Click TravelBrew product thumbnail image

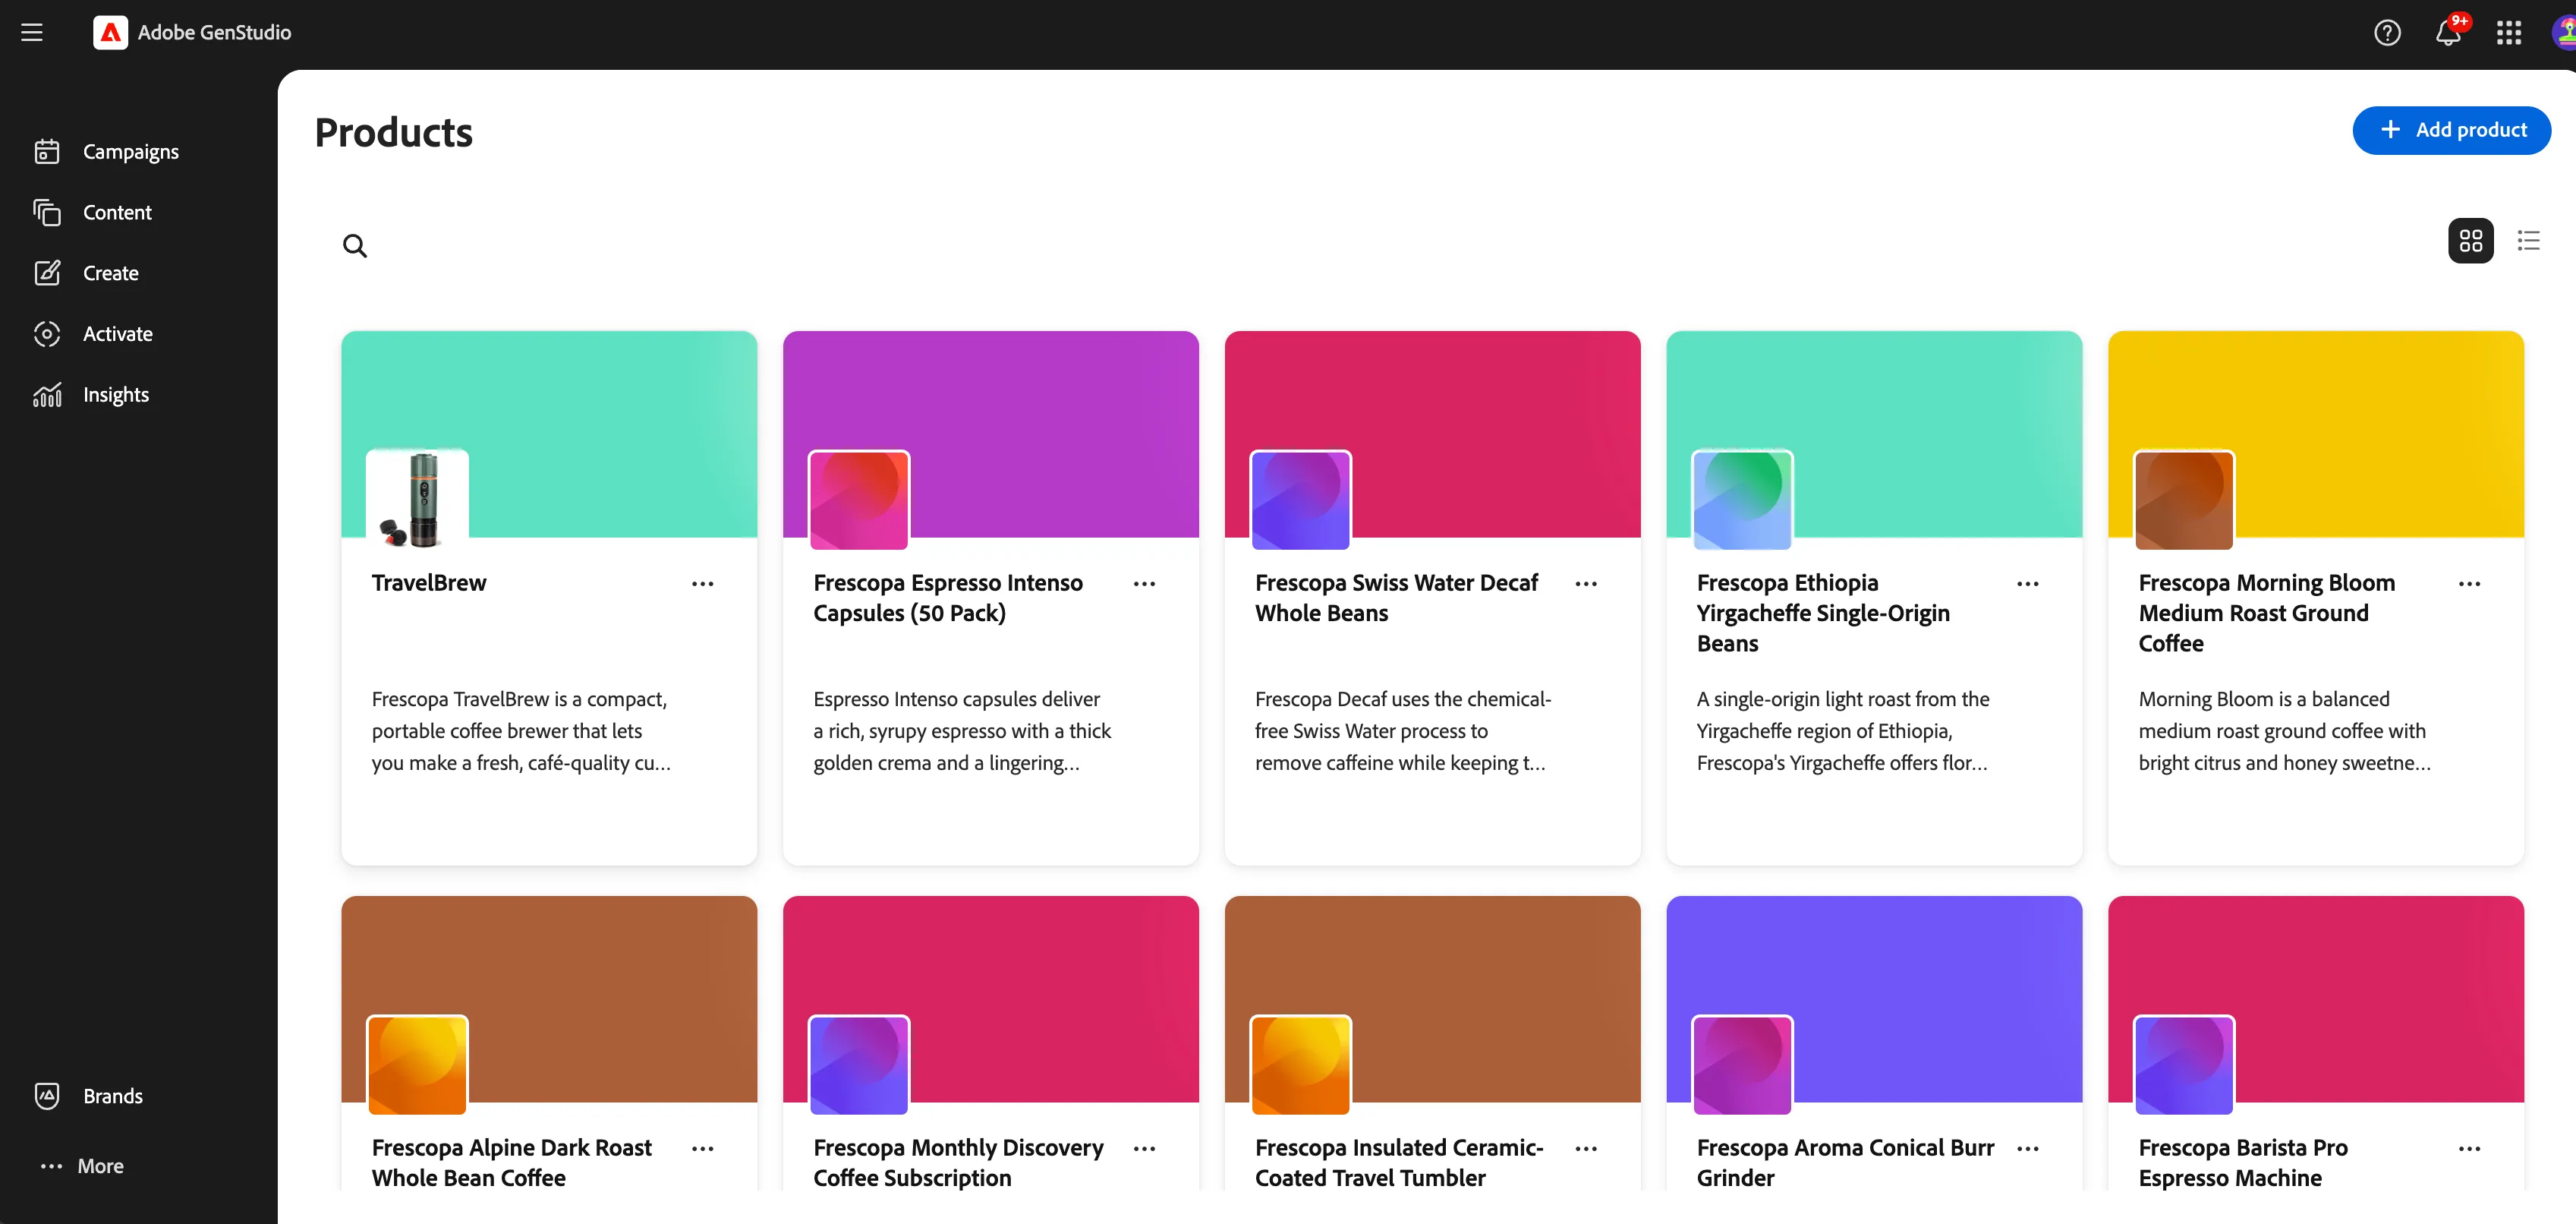click(417, 500)
